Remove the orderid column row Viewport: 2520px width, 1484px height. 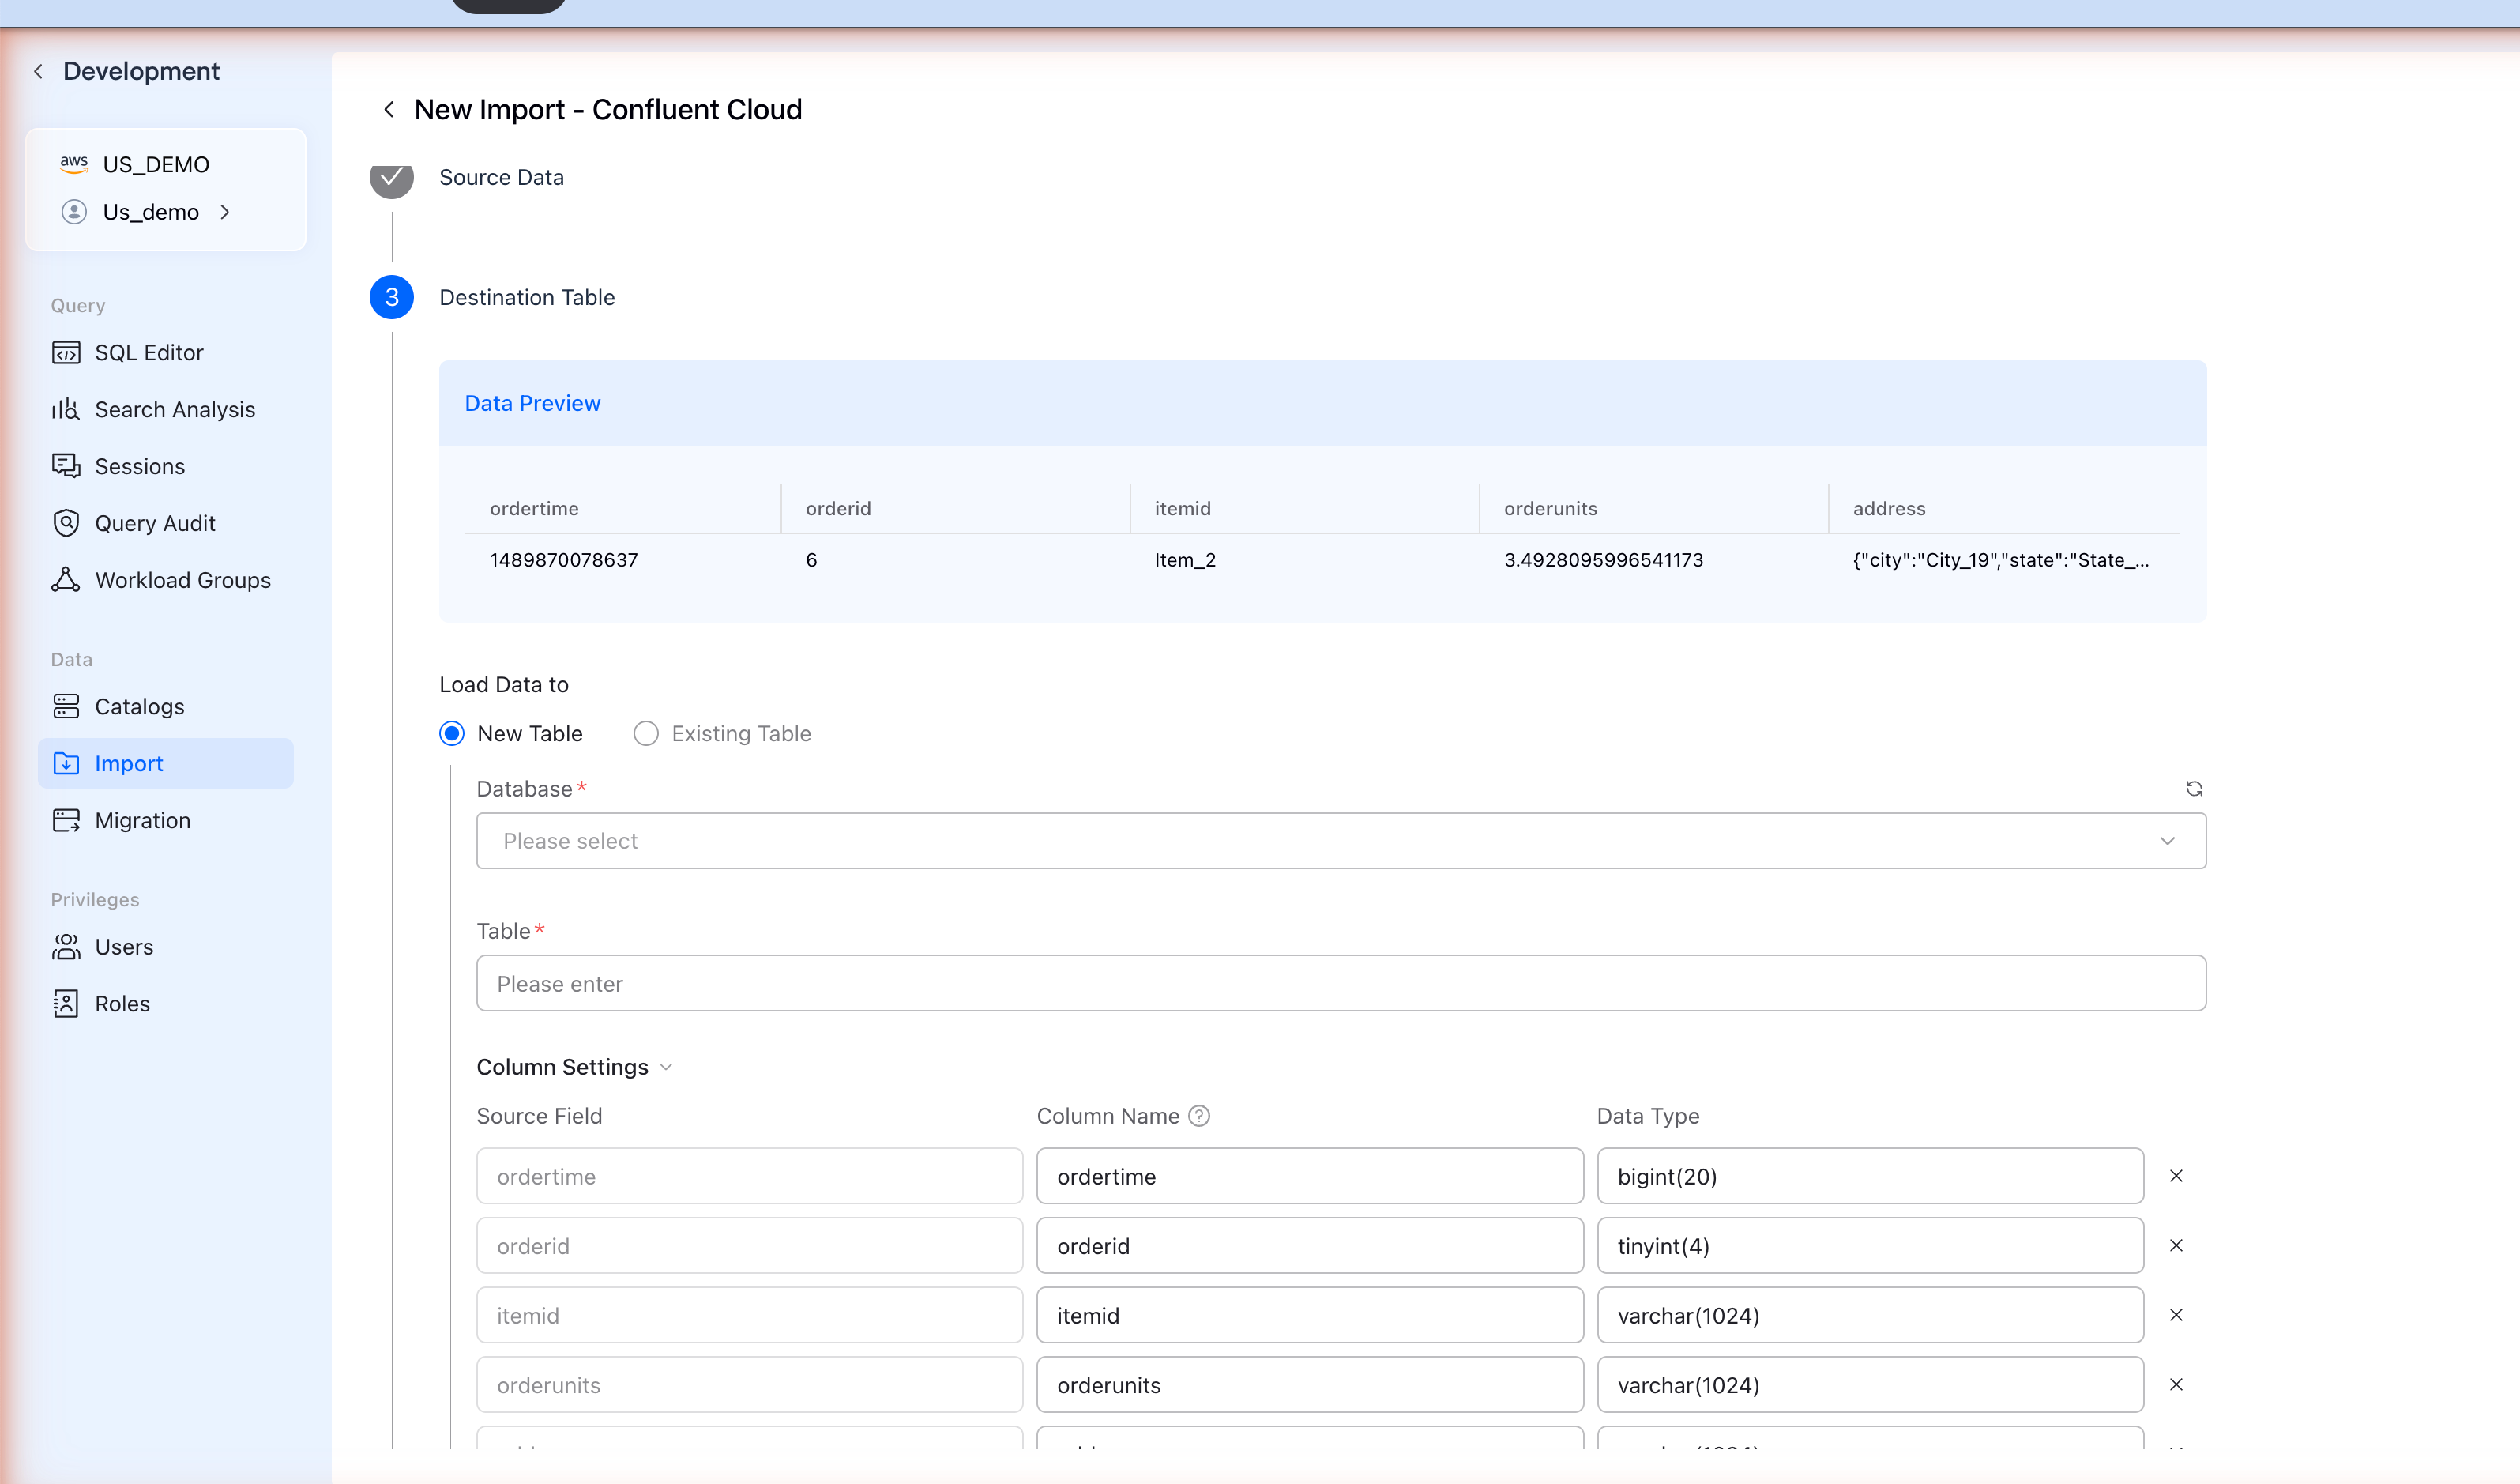(2176, 1246)
